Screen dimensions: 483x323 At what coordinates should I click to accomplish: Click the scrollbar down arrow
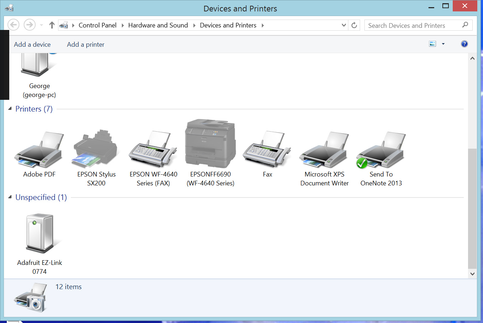point(472,274)
